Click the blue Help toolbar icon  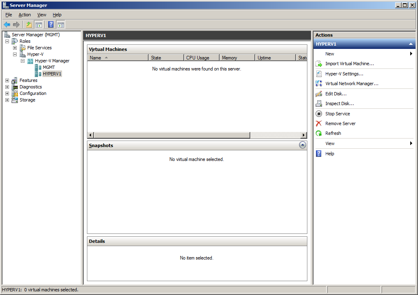(x=51, y=25)
